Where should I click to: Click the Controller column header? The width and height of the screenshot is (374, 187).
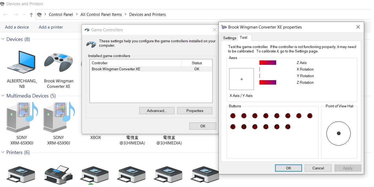136,63
